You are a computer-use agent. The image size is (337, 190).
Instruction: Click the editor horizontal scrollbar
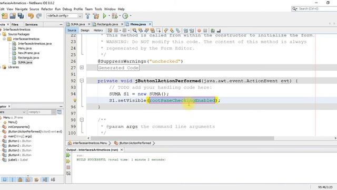coord(182,138)
